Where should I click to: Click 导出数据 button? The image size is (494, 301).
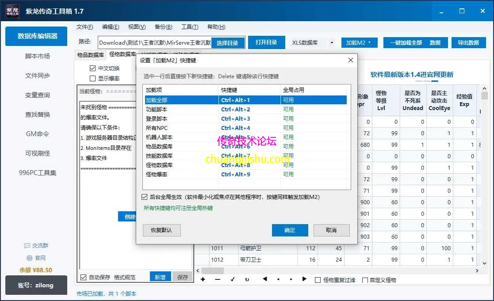468,42
